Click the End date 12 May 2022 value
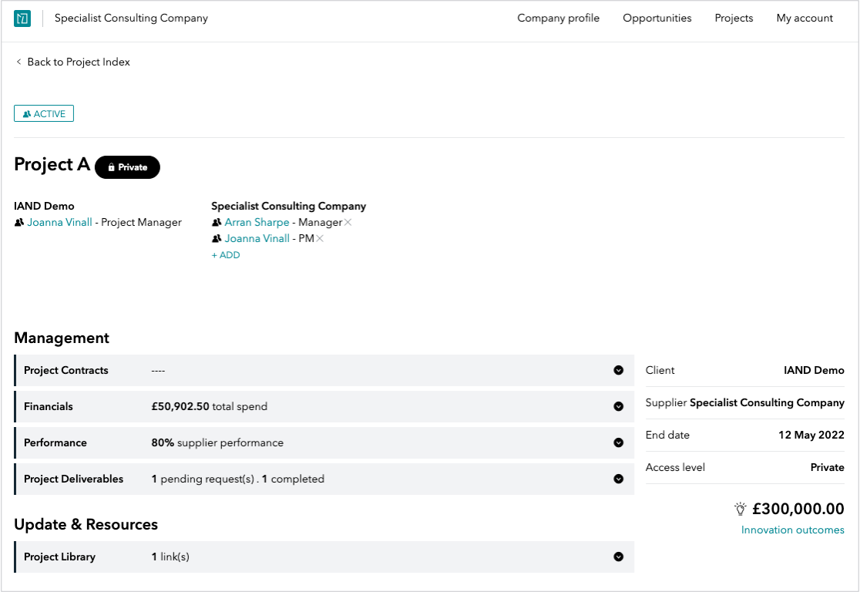Image resolution: width=860 pixels, height=592 pixels. [x=811, y=435]
